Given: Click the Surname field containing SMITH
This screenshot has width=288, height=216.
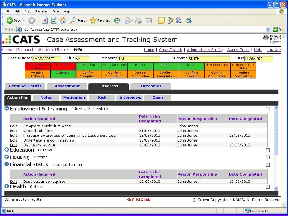Looking at the screenshot, I should (x=209, y=58).
